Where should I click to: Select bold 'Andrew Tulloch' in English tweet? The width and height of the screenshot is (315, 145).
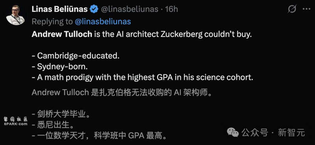coord(62,35)
